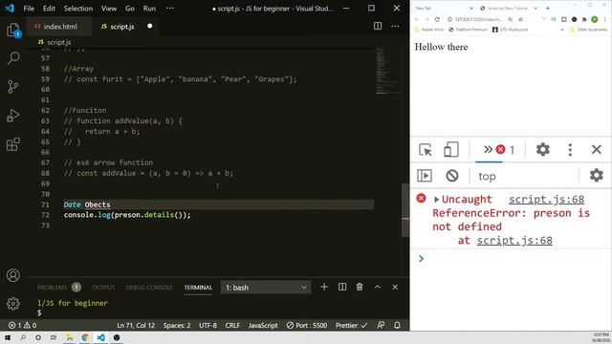Click the Prettier status item
Screen dimensions: 612x344
(x=351, y=325)
